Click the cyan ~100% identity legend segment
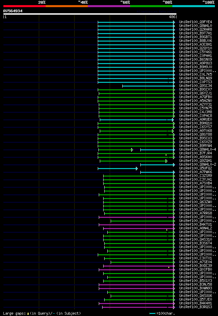This screenshot has width=218, height=316. [193, 6]
